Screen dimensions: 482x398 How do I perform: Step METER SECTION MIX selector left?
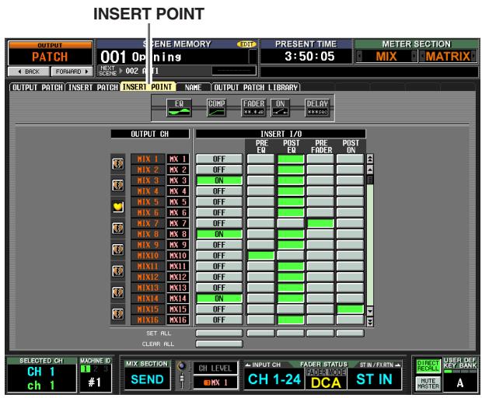click(x=359, y=56)
